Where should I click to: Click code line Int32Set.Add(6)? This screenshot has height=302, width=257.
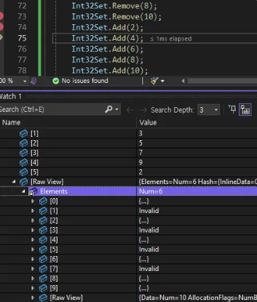[x=107, y=49]
